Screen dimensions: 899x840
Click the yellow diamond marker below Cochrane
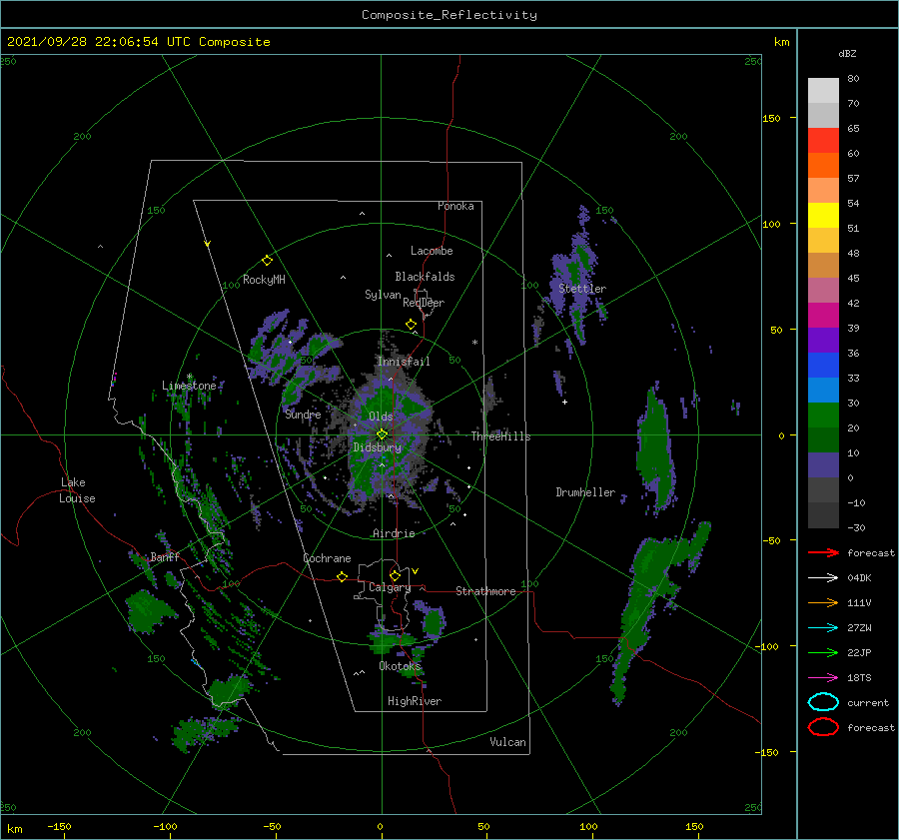343,577
